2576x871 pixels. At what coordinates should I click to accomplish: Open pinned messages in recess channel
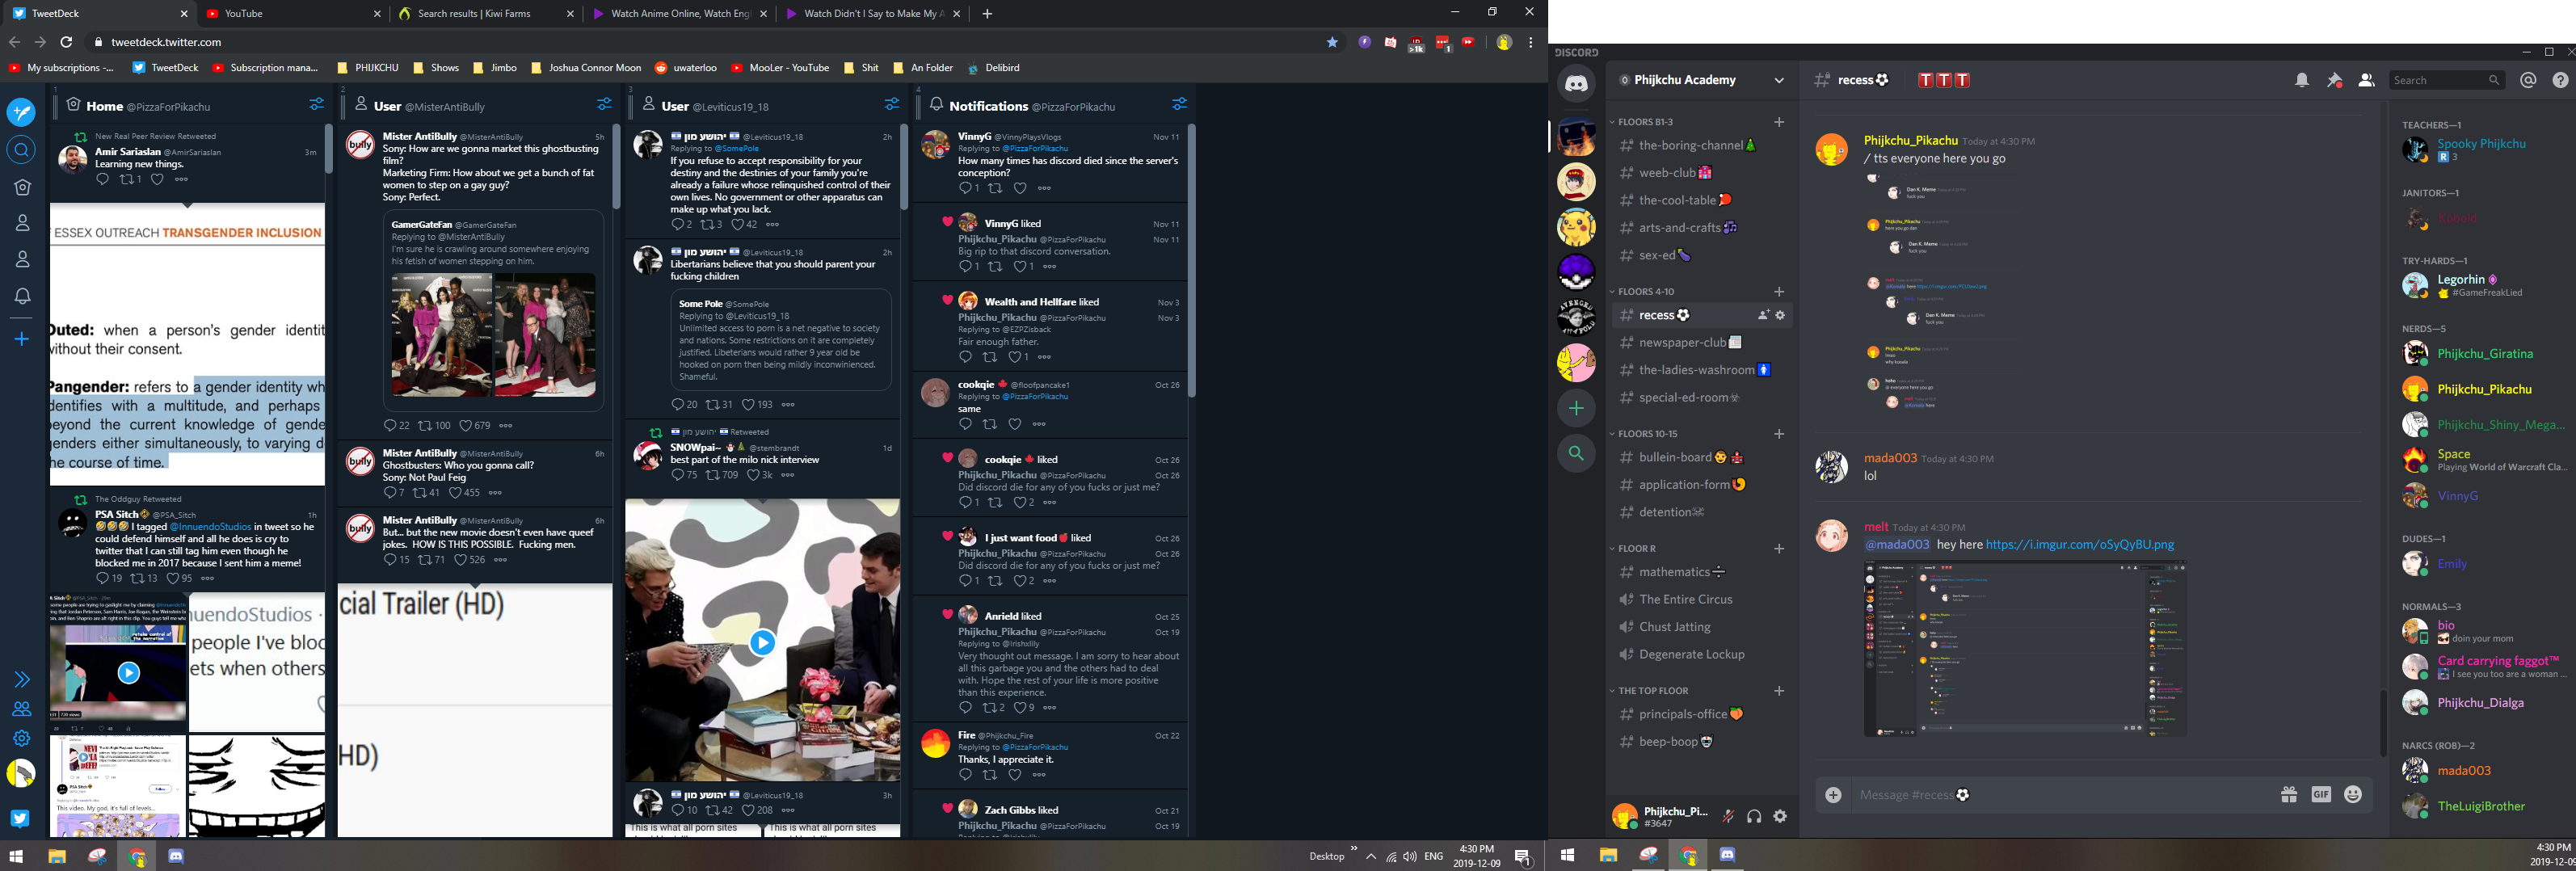(x=2334, y=80)
